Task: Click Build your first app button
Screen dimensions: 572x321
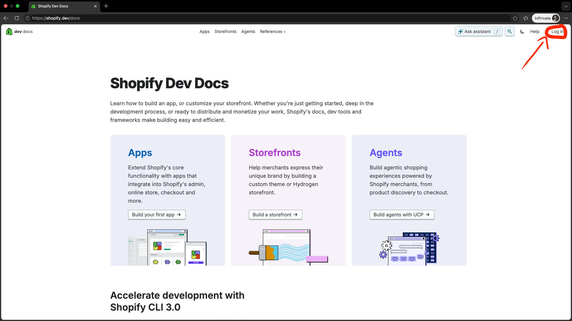Action: tap(157, 215)
